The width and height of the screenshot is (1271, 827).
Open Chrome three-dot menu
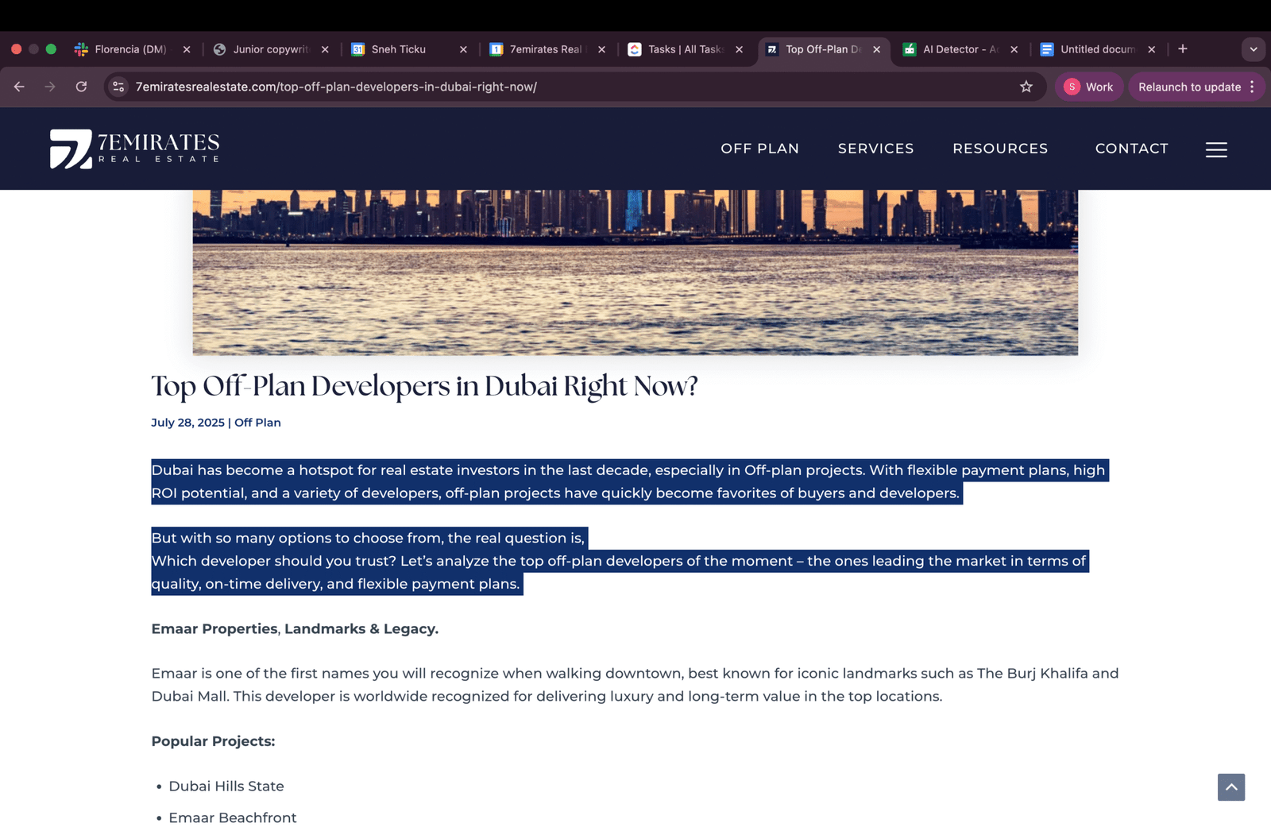[1252, 87]
